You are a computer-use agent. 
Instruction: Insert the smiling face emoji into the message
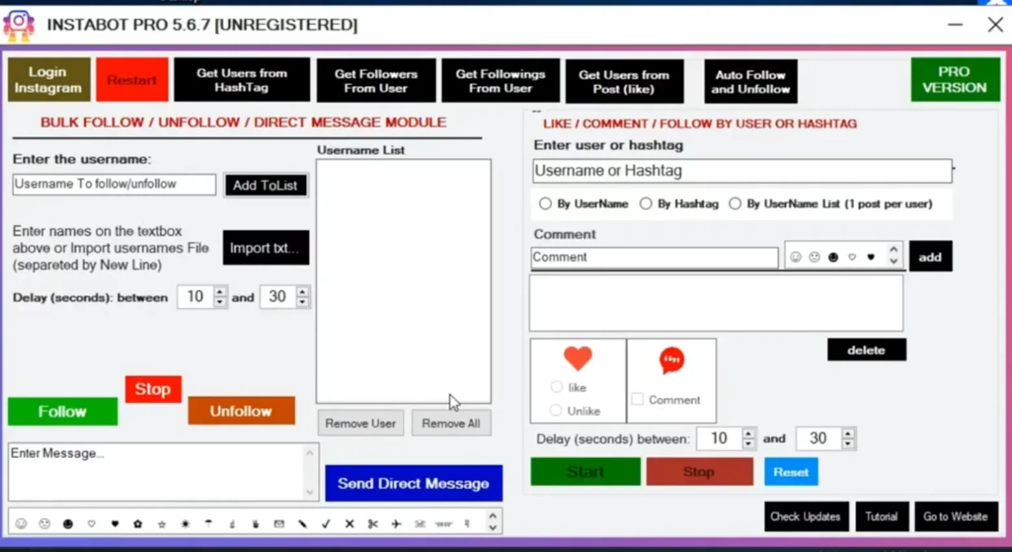[x=21, y=523]
